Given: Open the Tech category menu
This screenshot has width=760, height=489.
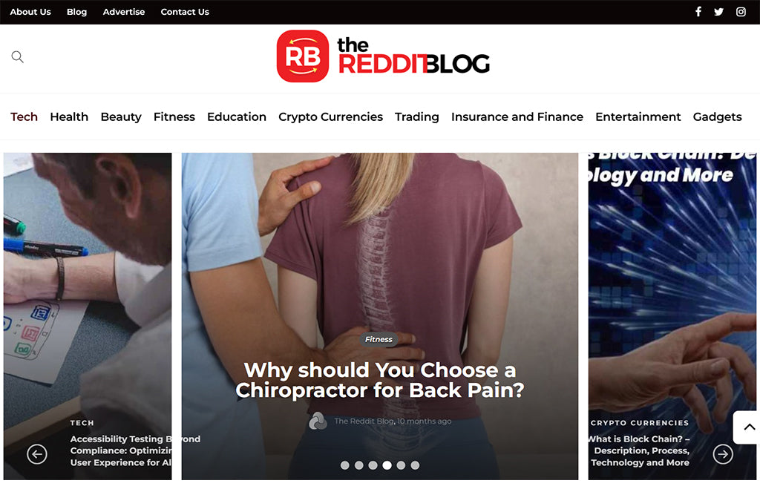Looking at the screenshot, I should (24, 116).
